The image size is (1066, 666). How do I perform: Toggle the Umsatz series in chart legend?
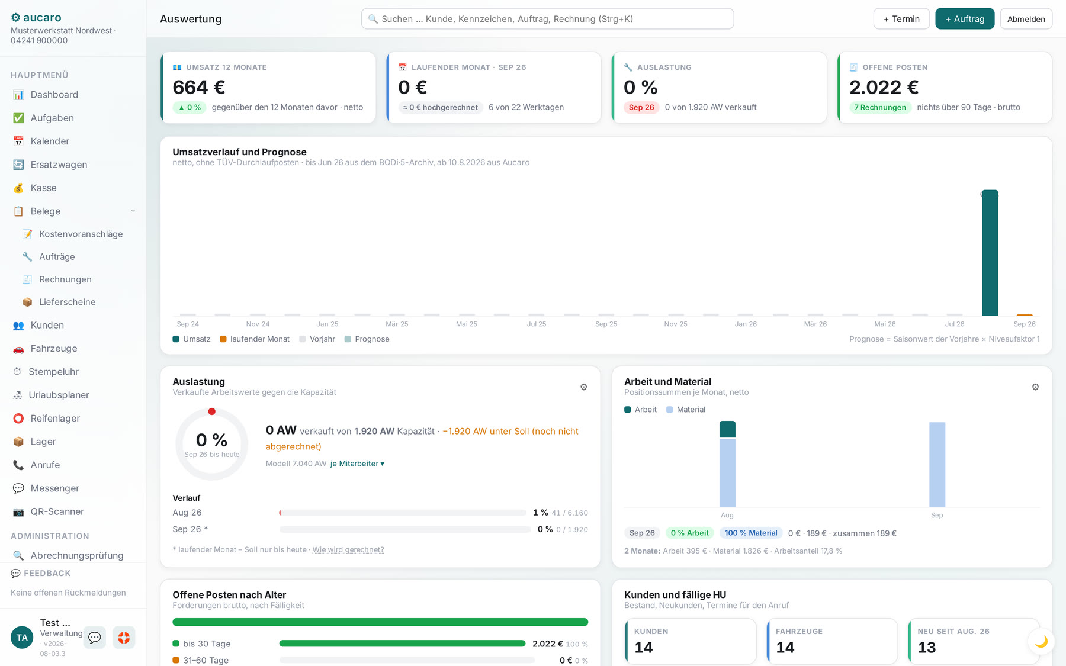191,339
